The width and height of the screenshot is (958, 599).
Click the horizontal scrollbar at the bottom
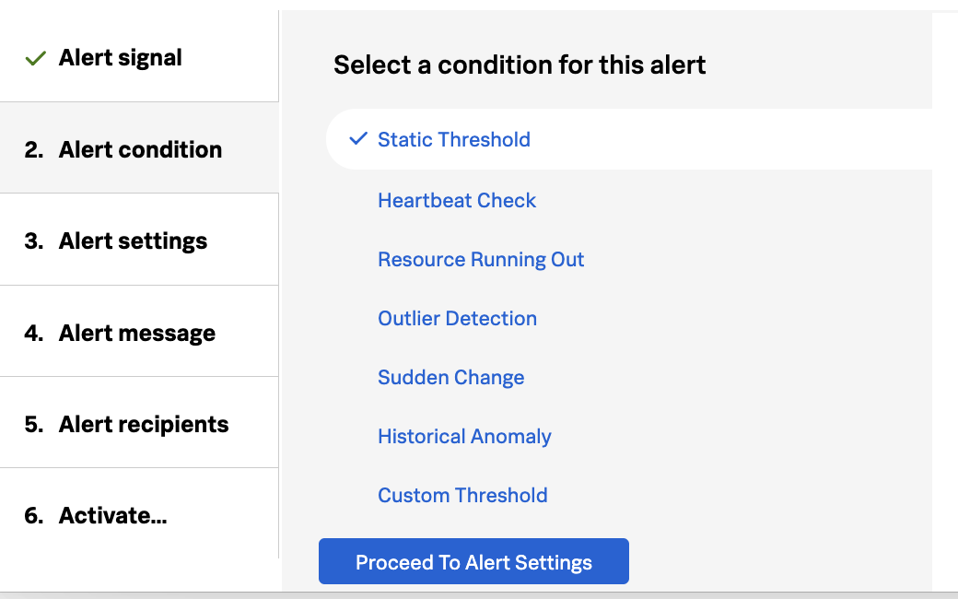pos(479,593)
